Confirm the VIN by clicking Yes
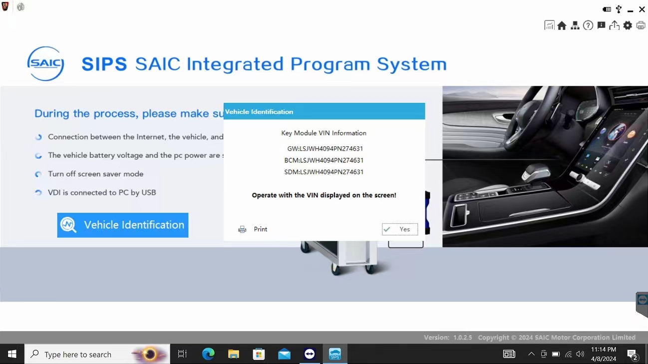 pos(399,229)
